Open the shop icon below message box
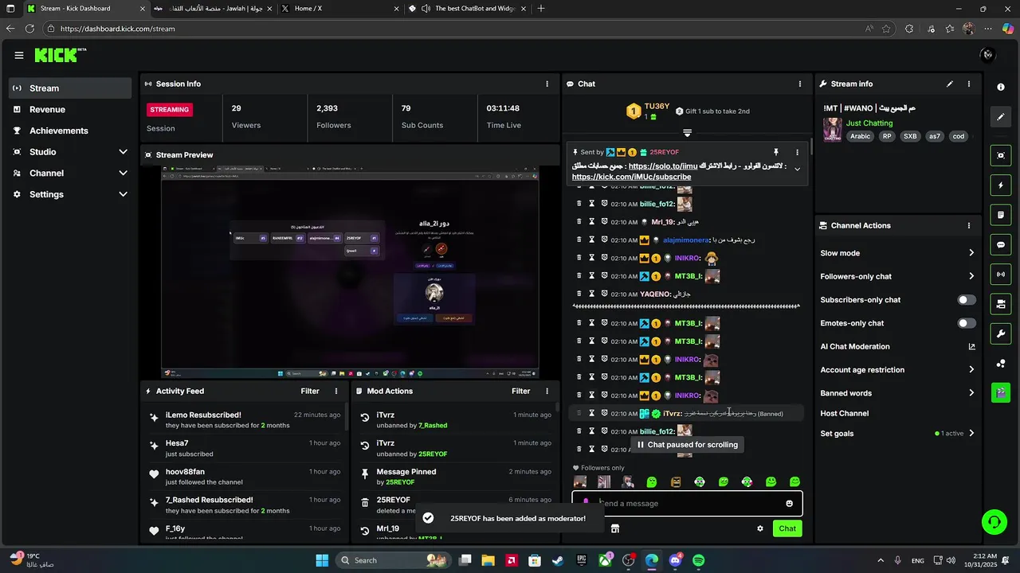1020x573 pixels. 615,528
